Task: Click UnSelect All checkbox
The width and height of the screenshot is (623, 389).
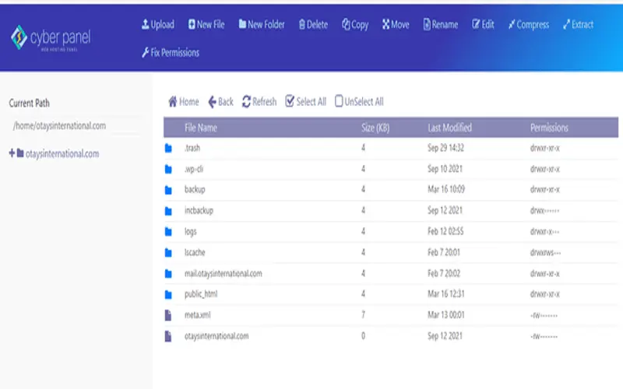Action: tap(359, 102)
